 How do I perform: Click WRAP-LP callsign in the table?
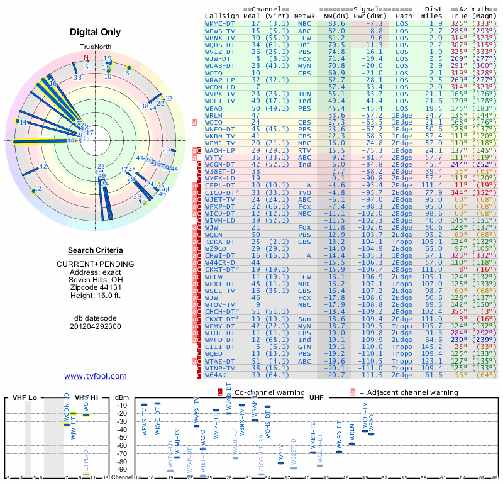pos(219,80)
